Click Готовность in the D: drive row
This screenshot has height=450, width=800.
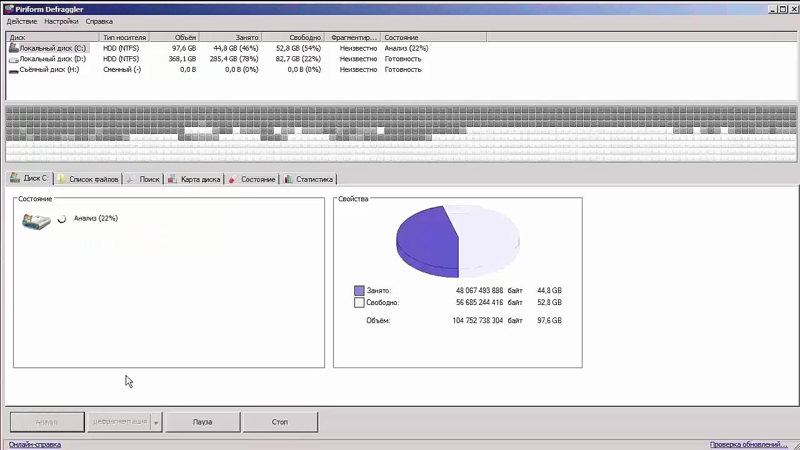[x=403, y=59]
